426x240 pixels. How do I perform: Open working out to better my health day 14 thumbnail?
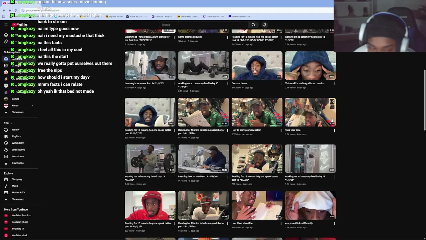click(150, 159)
